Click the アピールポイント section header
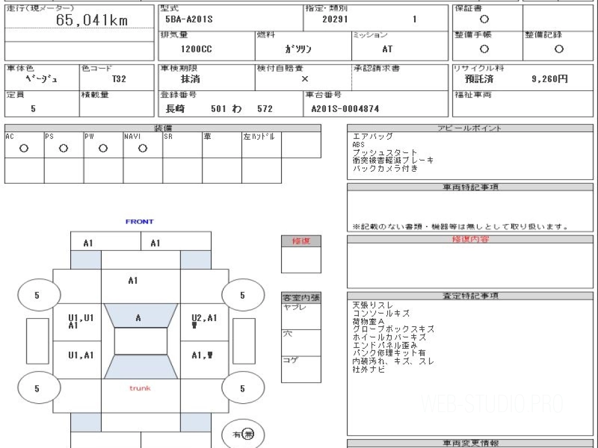598x448 pixels. pos(470,128)
